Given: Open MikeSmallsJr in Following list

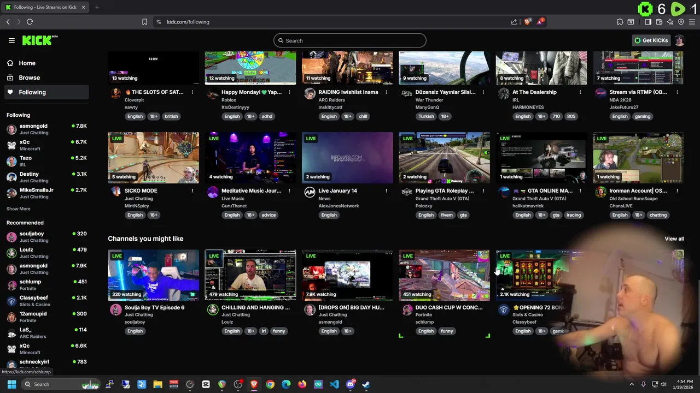Looking at the screenshot, I should pyautogui.click(x=46, y=193).
